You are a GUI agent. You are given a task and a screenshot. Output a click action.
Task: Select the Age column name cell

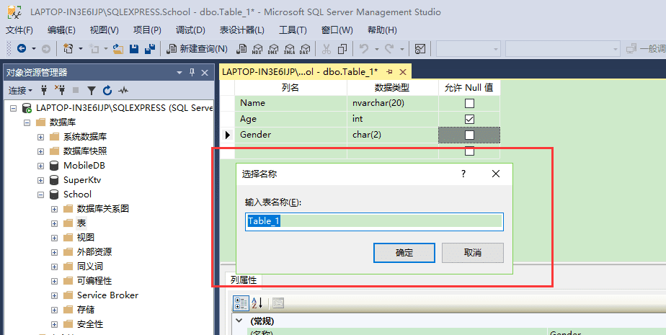[x=290, y=119]
